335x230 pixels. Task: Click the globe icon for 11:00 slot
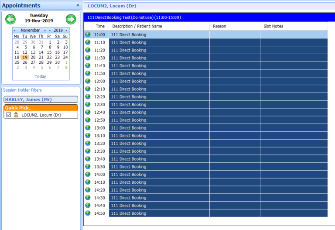pyautogui.click(x=88, y=34)
